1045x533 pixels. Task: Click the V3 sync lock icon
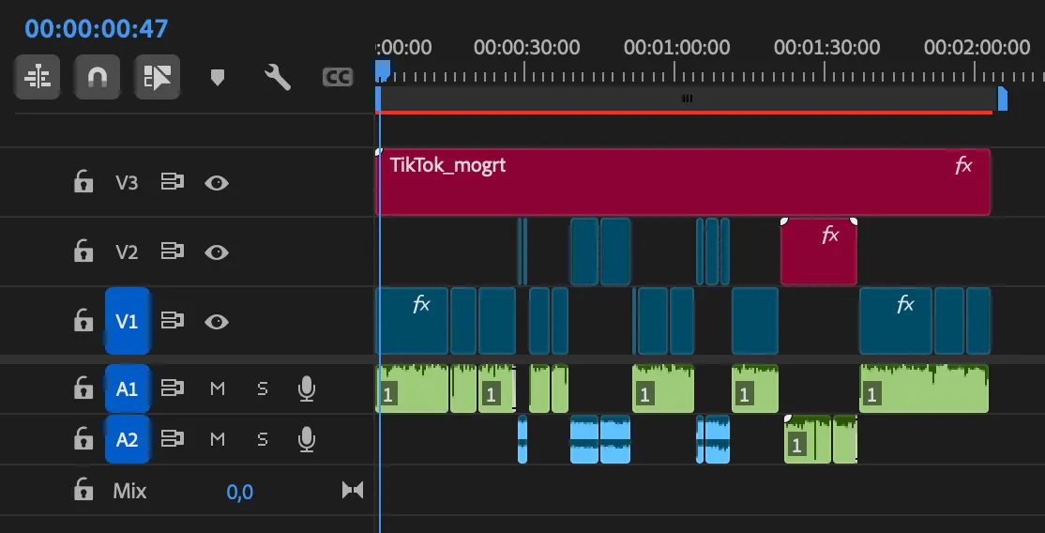pyautogui.click(x=171, y=182)
